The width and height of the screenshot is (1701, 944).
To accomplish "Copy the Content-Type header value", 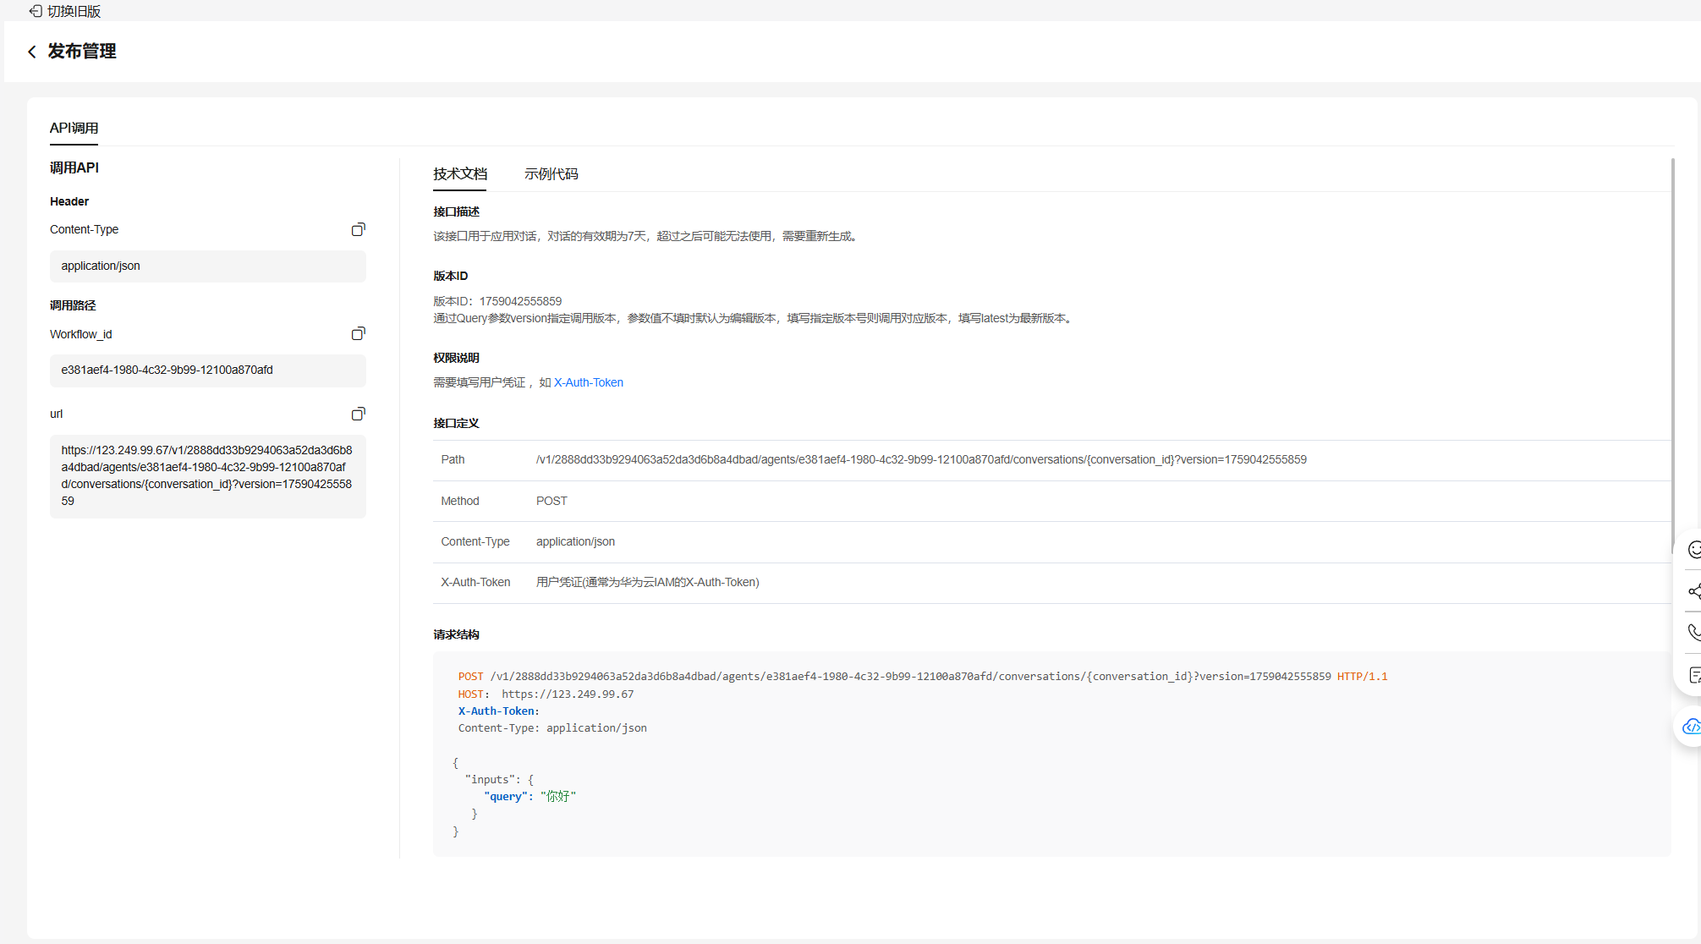I will [358, 229].
